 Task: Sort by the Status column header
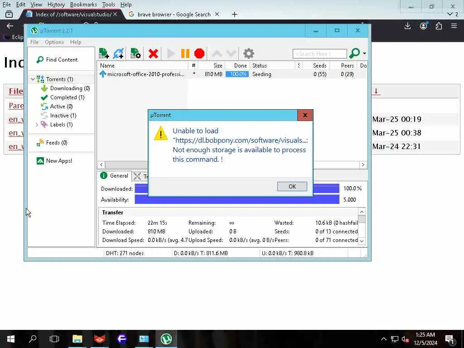(272, 66)
